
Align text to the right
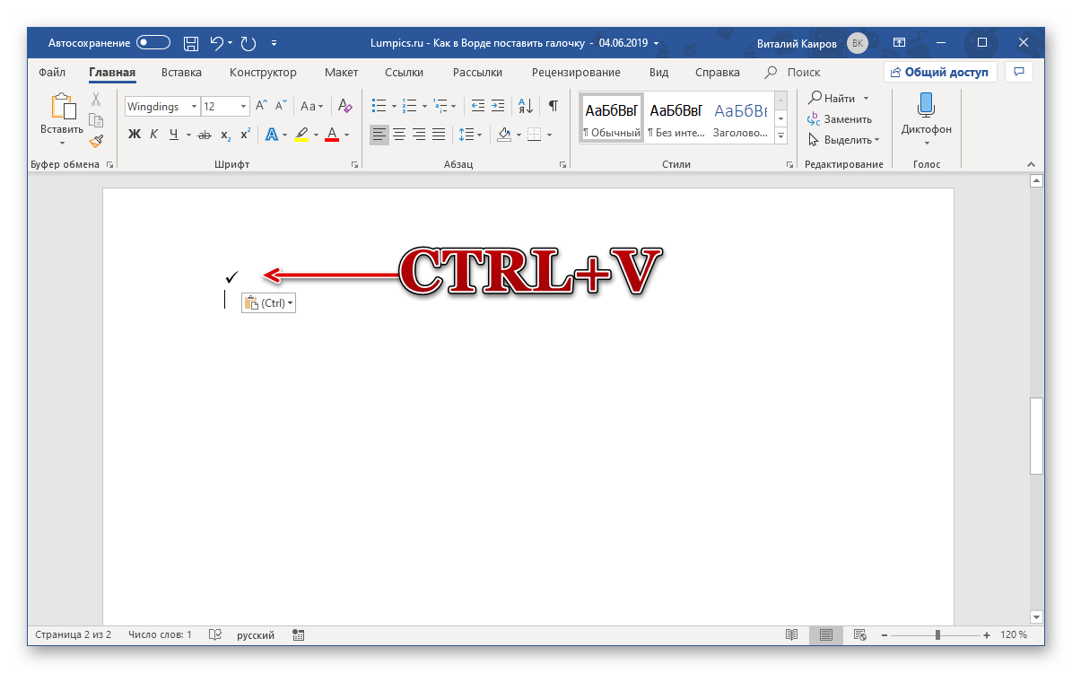[x=419, y=135]
